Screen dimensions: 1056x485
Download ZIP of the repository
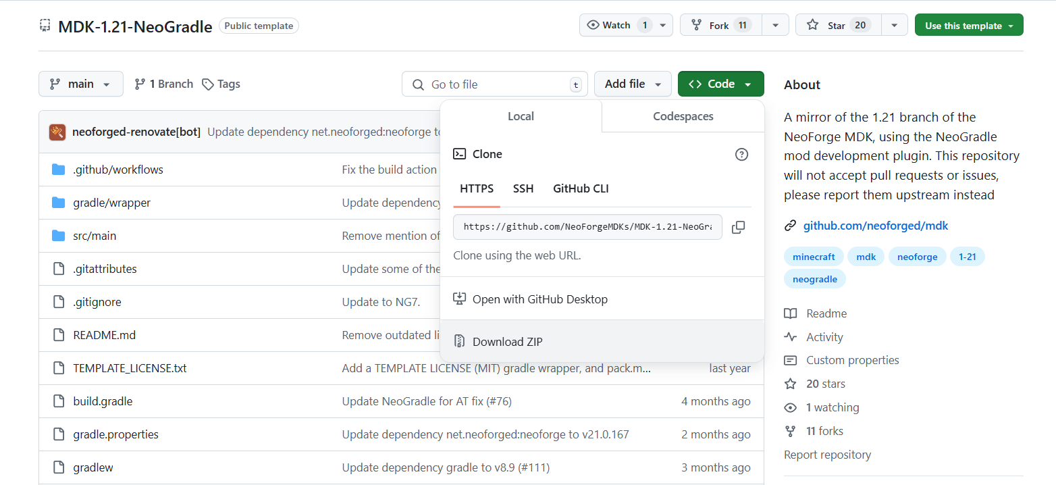click(x=507, y=342)
